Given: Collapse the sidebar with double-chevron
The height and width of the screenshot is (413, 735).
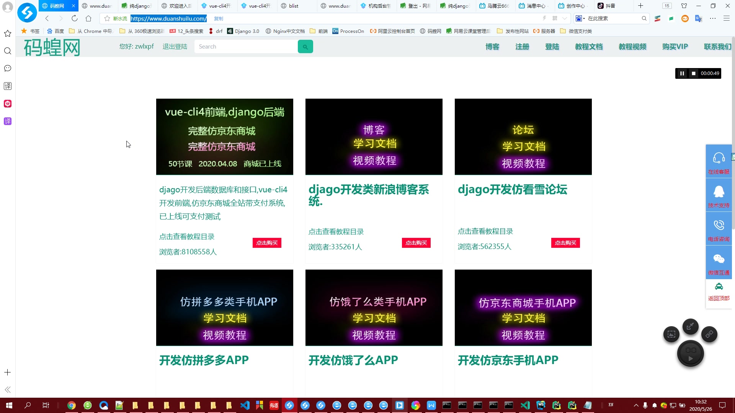Looking at the screenshot, I should coord(8,390).
